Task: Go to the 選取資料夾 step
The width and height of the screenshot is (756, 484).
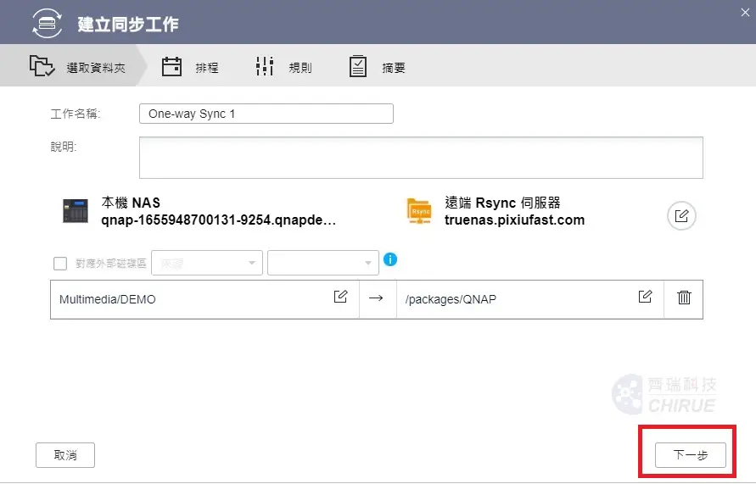Action: 72,66
